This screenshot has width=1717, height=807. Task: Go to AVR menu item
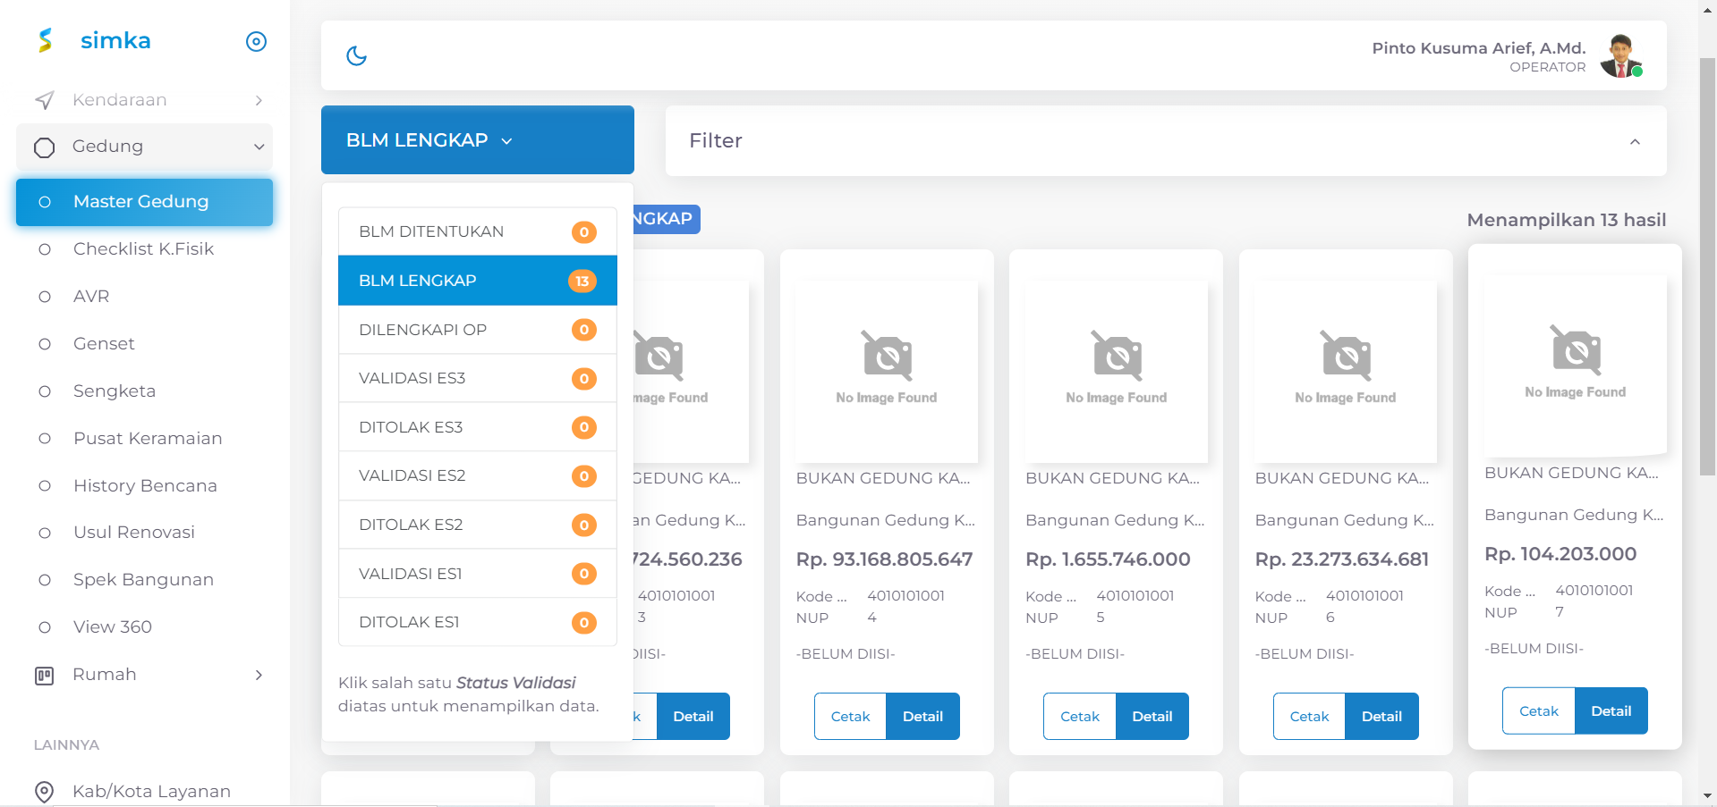(144, 297)
